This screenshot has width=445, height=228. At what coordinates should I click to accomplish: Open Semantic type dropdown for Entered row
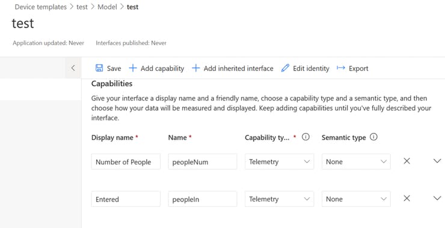click(x=356, y=199)
